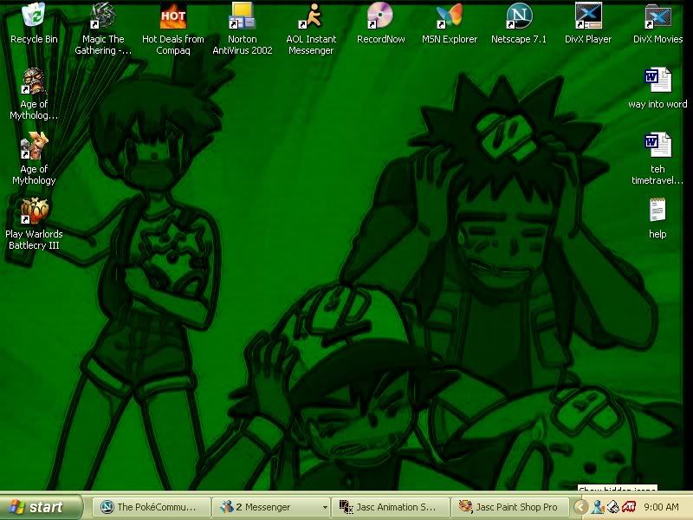Select the RecordNow disc icon

coord(380,16)
